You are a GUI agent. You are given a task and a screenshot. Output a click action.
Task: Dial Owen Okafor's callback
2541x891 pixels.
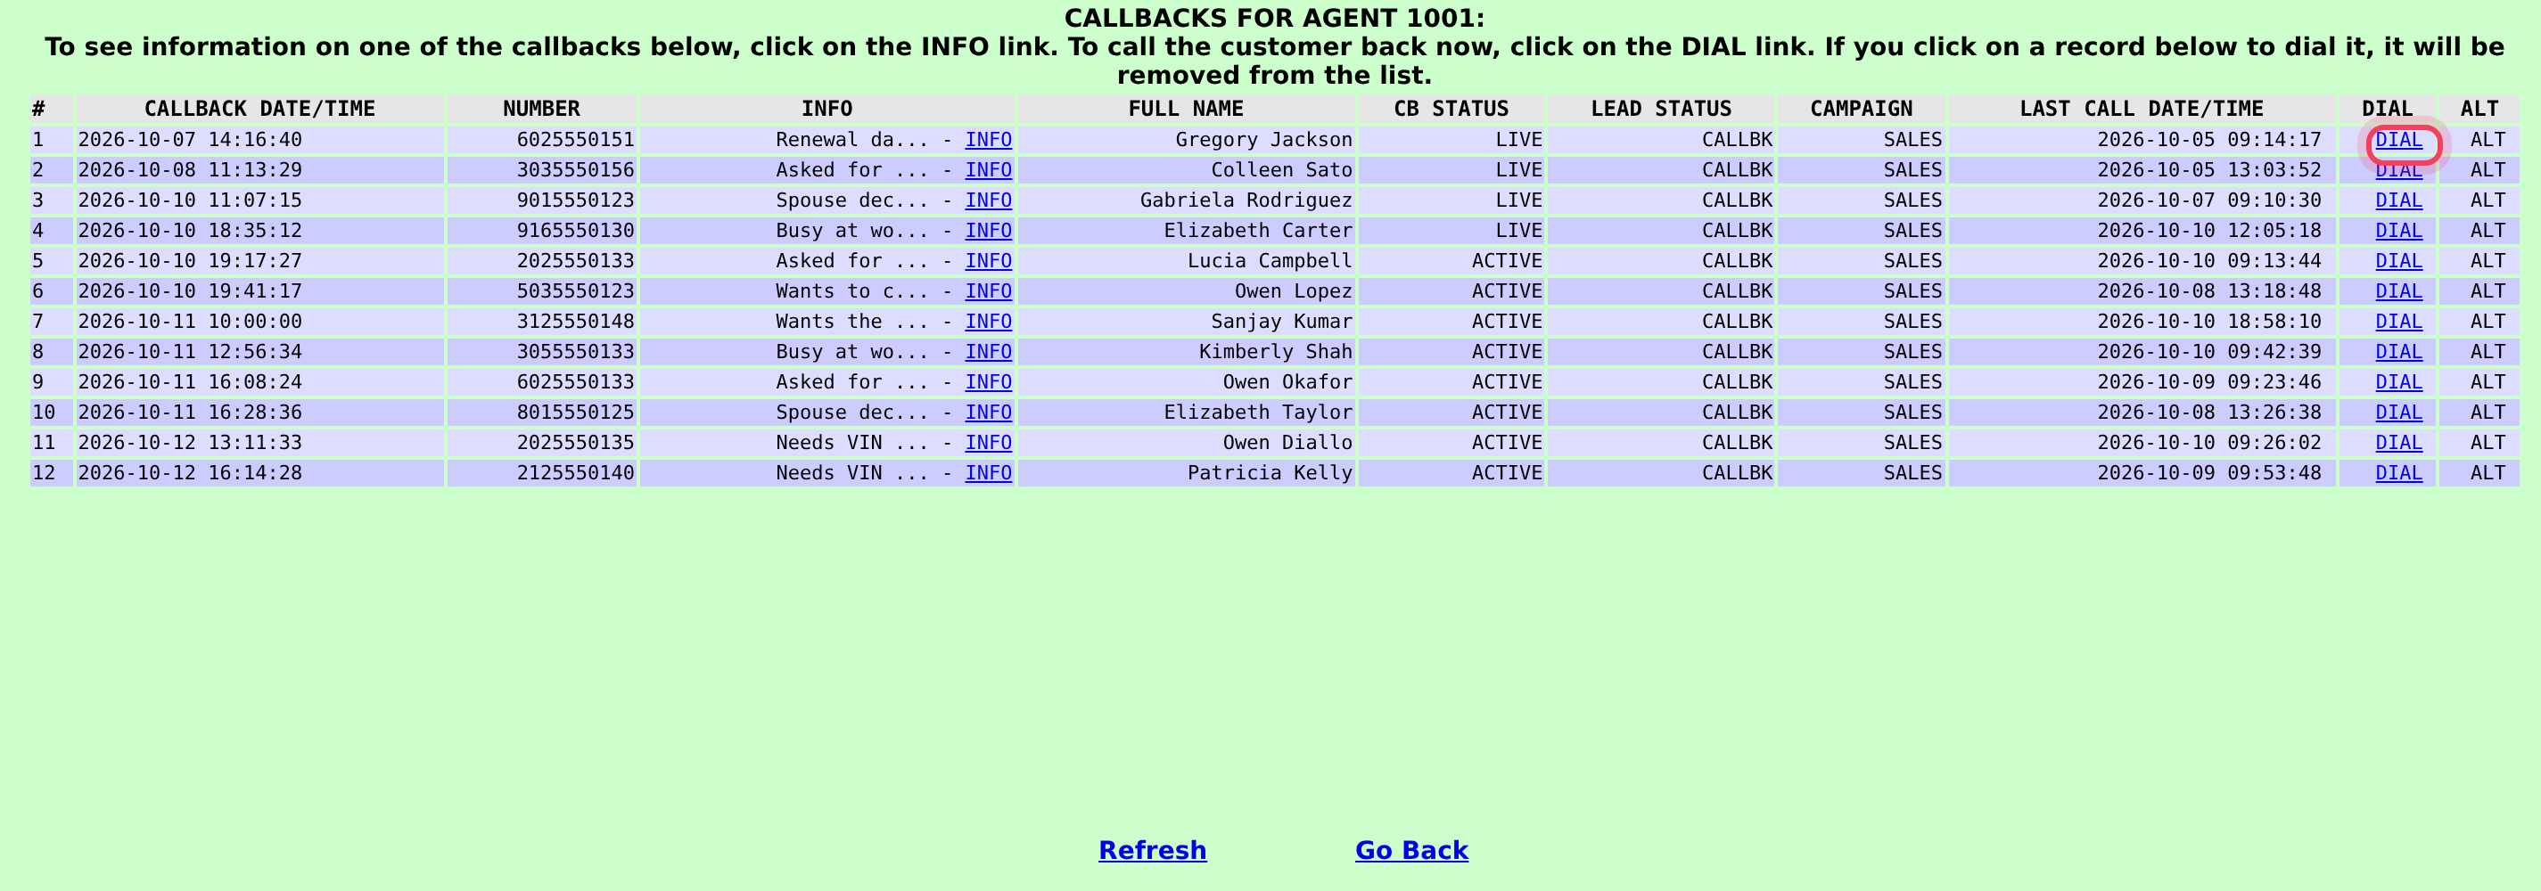coord(2398,382)
